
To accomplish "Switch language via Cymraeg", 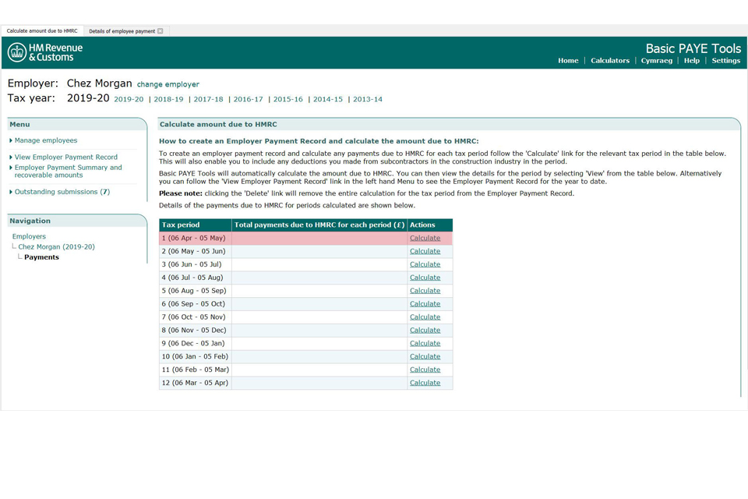I will tap(656, 61).
